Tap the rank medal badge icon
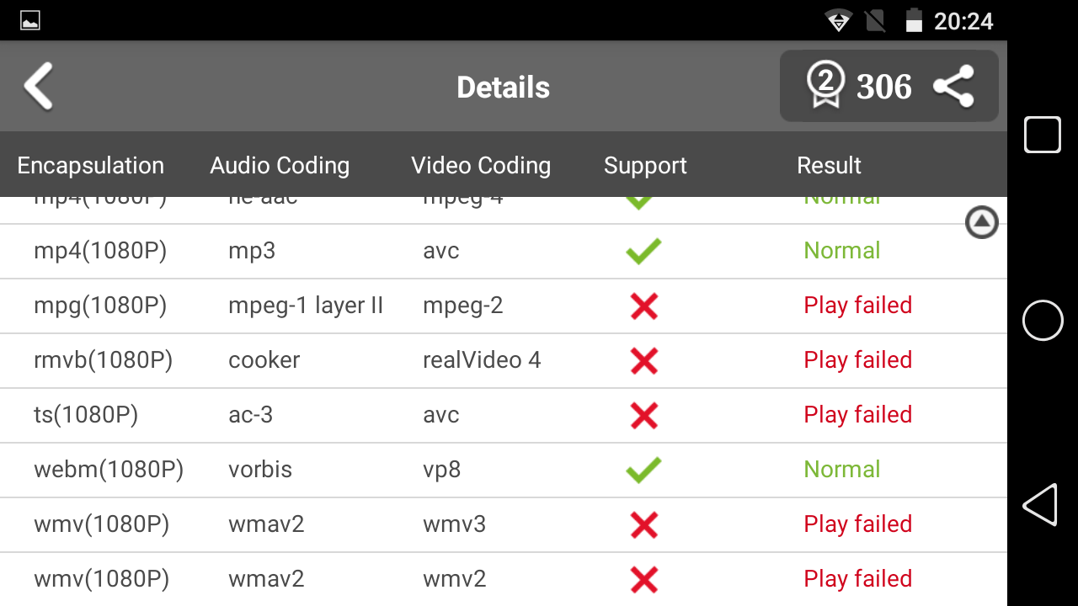The width and height of the screenshot is (1078, 606). pyautogui.click(x=825, y=86)
